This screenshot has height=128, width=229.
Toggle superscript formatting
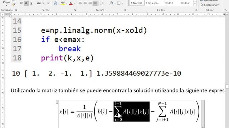[49, 3]
